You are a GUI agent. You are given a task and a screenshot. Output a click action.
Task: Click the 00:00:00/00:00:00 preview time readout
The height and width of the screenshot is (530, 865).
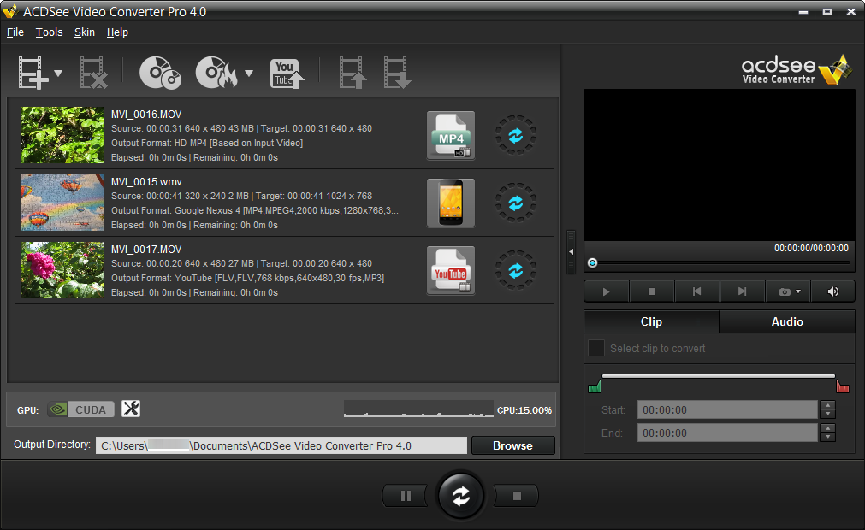tap(811, 249)
